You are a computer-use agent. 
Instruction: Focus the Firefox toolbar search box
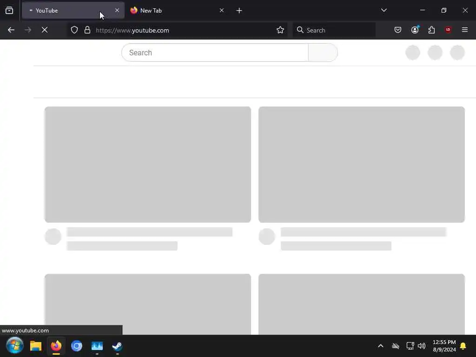(334, 30)
